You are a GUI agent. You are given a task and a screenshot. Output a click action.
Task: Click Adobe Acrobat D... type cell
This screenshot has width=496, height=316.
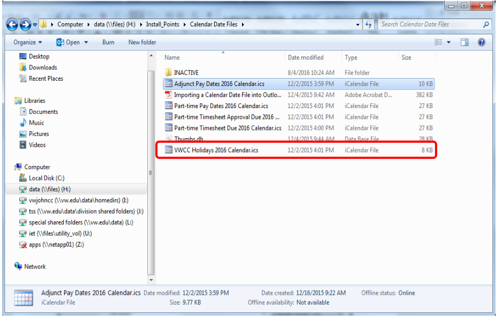coord(368,95)
